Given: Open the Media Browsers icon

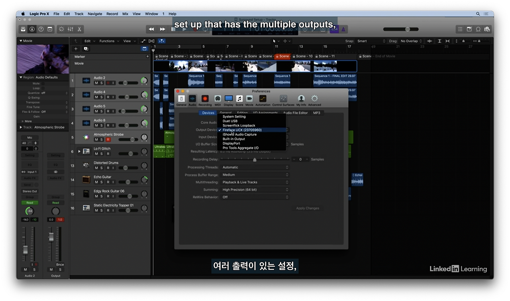Looking at the screenshot, I should pos(486,29).
